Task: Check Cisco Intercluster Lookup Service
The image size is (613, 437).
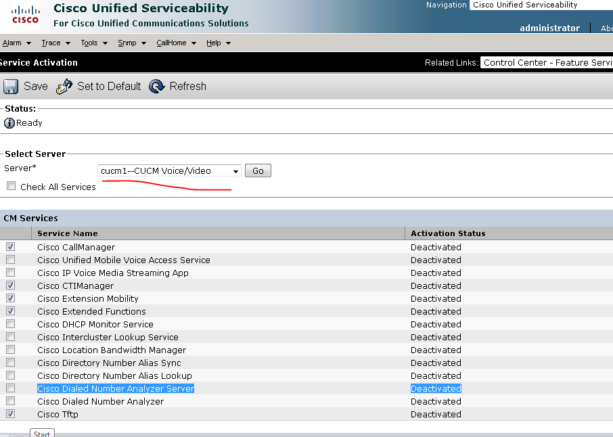Action: click(x=11, y=337)
